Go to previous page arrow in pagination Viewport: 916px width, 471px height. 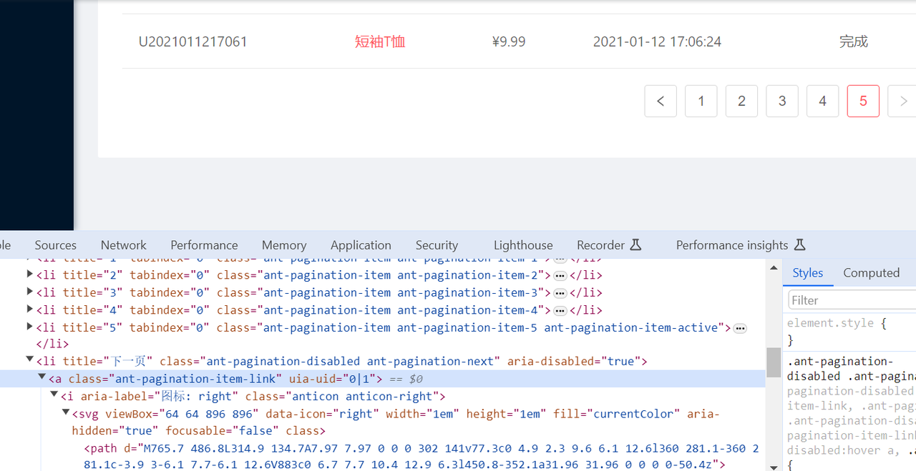pyautogui.click(x=661, y=101)
